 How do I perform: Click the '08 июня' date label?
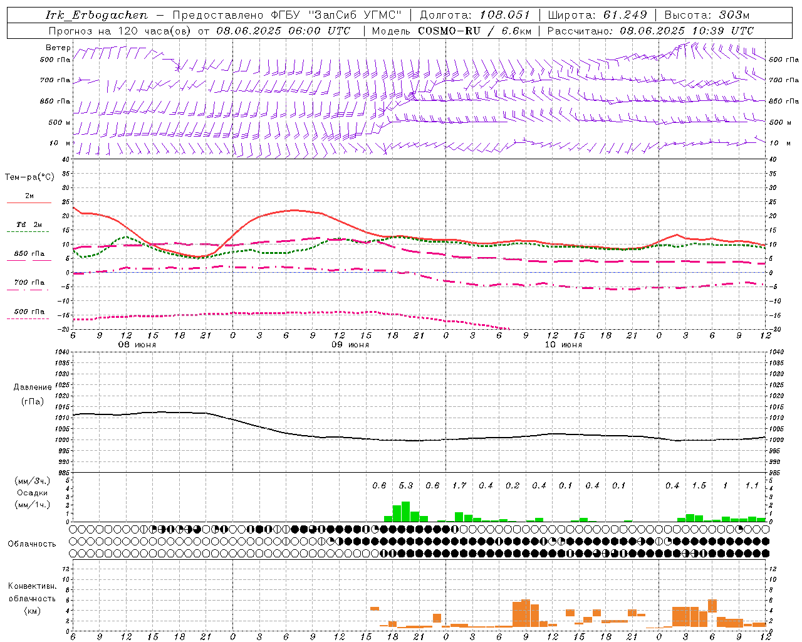click(x=137, y=345)
